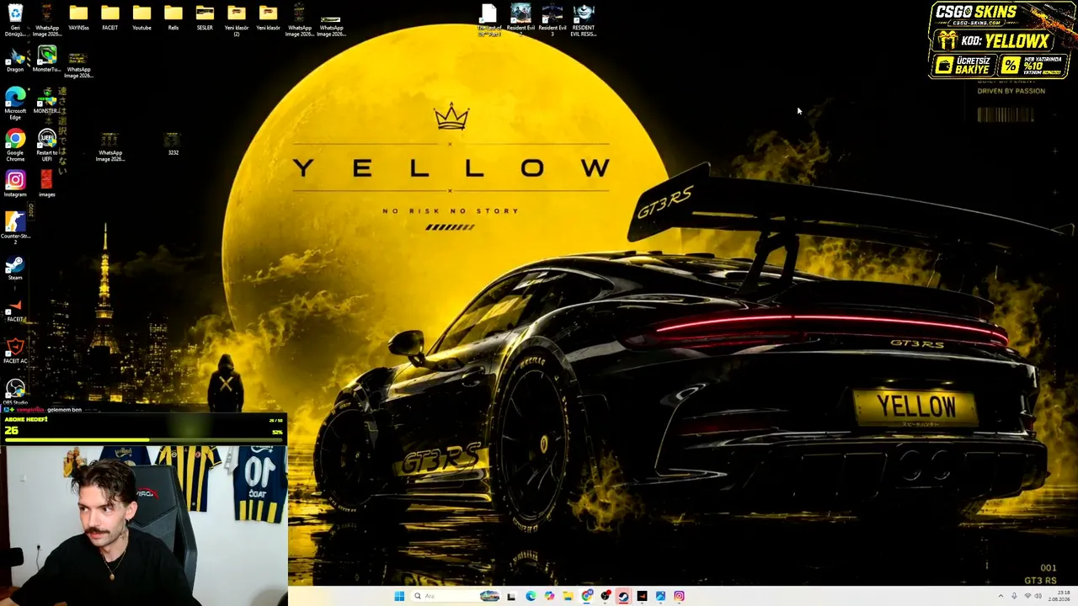Select the Google Chrome desktop shortcut
Image resolution: width=1078 pixels, height=606 pixels.
pos(15,145)
